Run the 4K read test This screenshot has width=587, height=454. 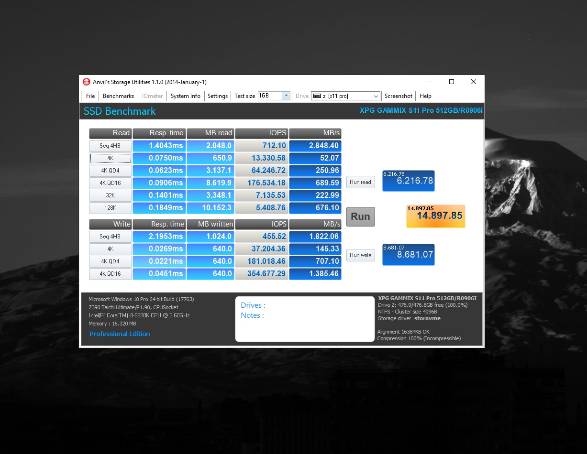(x=111, y=158)
